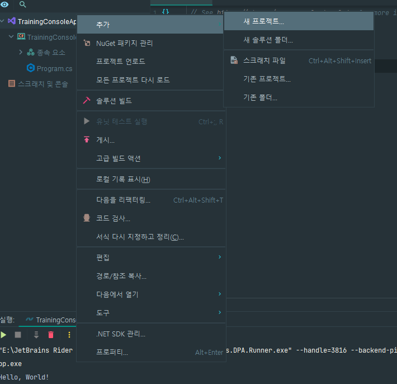Choose 기존 프로젝트...

click(x=299, y=79)
